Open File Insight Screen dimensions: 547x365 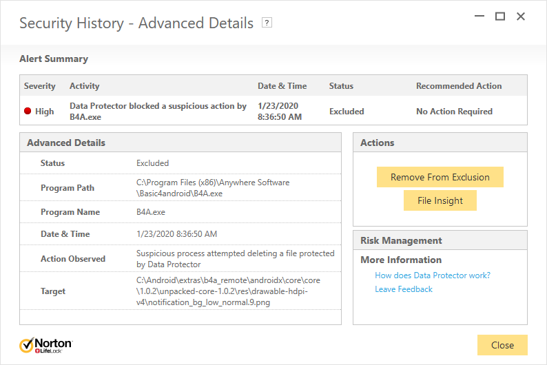(440, 200)
